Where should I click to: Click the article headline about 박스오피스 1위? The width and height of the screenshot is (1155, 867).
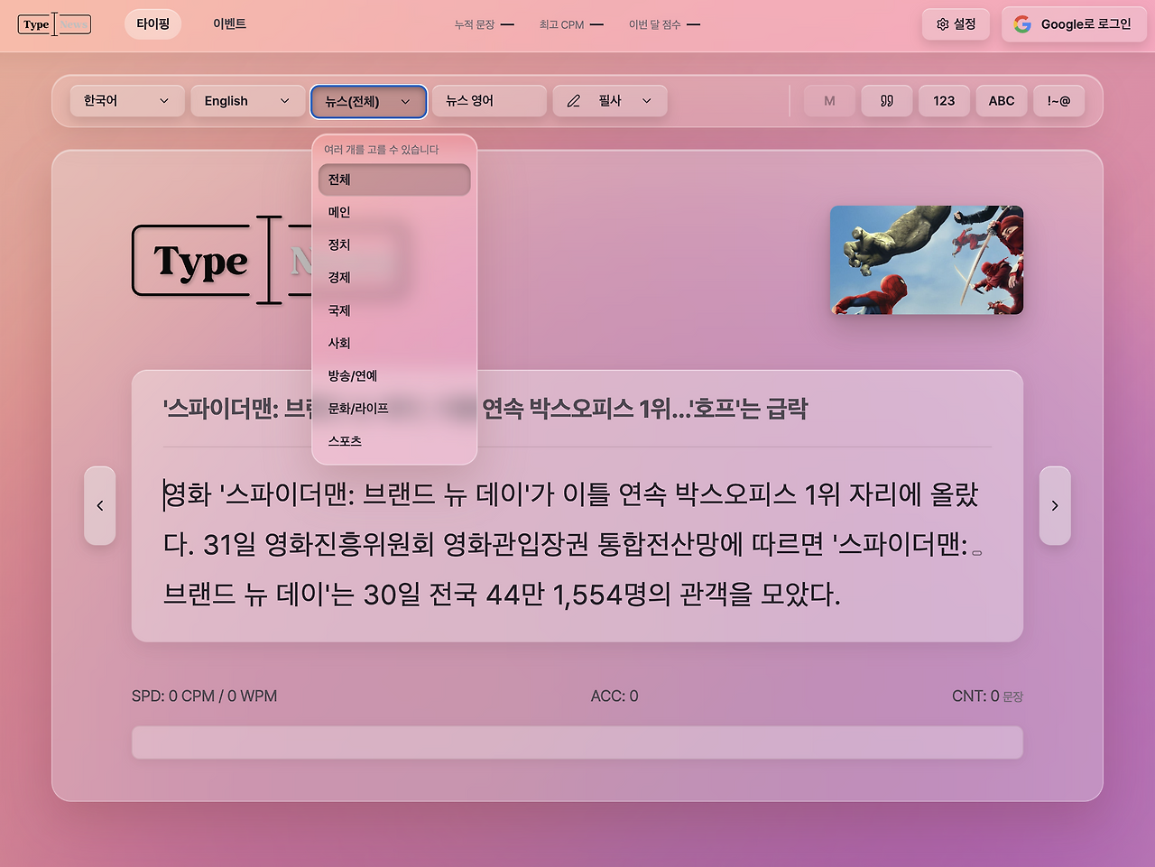[x=485, y=409]
